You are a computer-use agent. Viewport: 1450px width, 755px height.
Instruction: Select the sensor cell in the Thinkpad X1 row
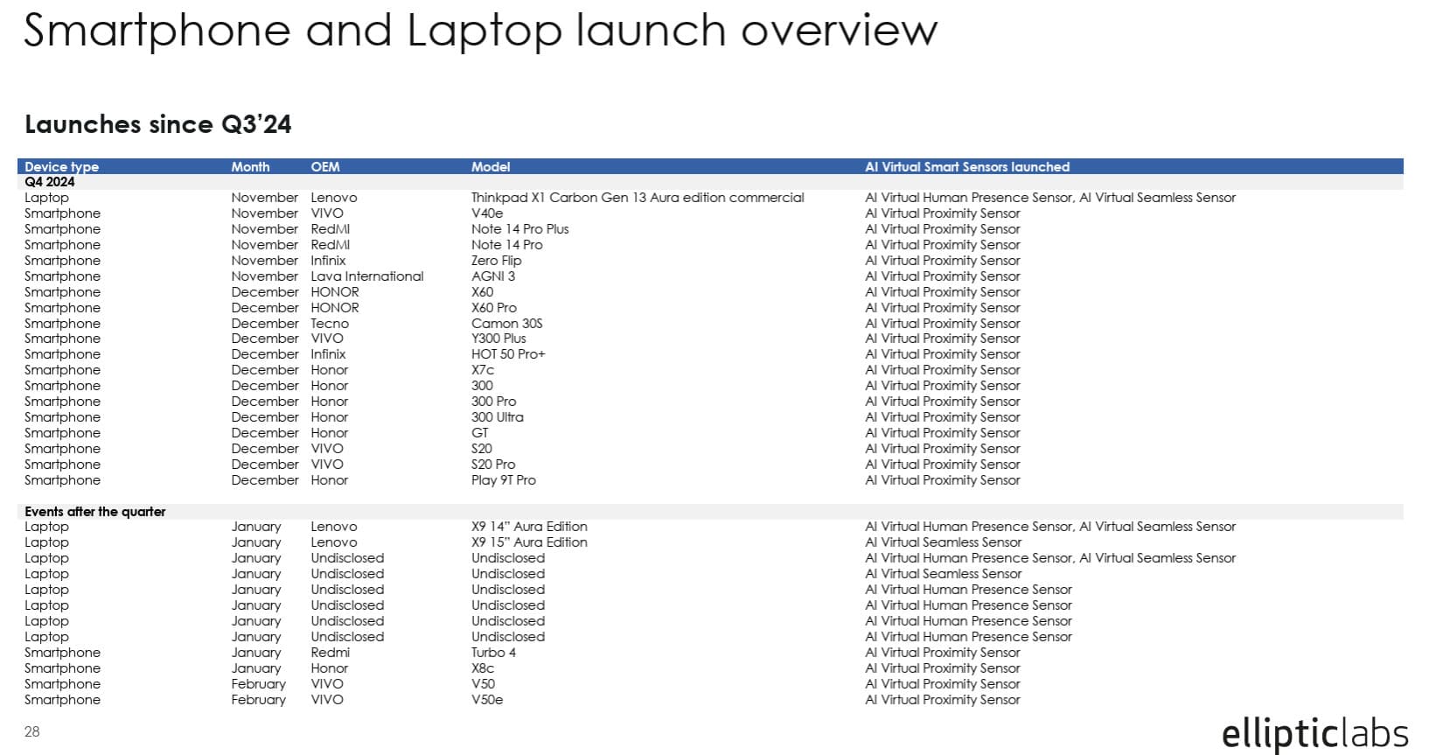[1050, 198]
